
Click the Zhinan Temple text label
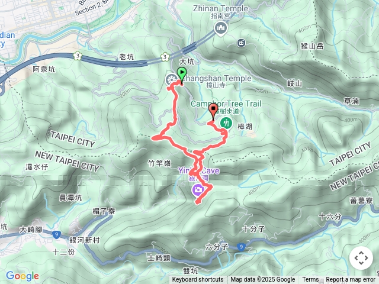point(220,8)
